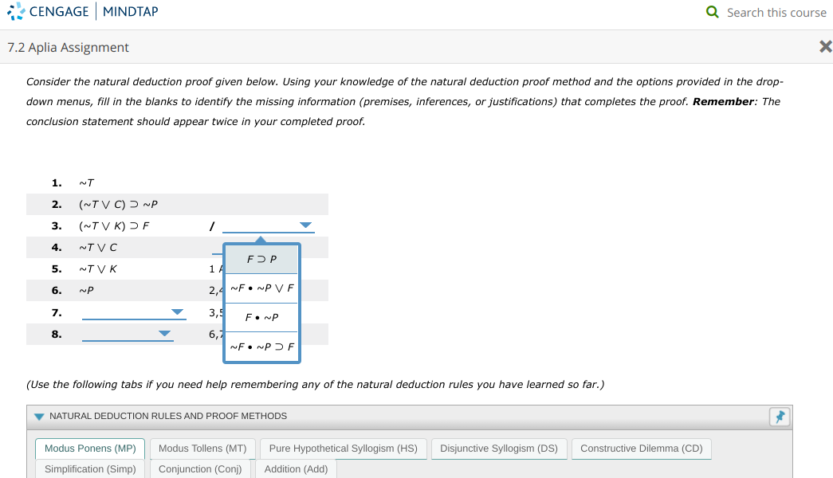Open the Constructive Dilemma (CD) tab
833x478 pixels.
click(x=641, y=448)
